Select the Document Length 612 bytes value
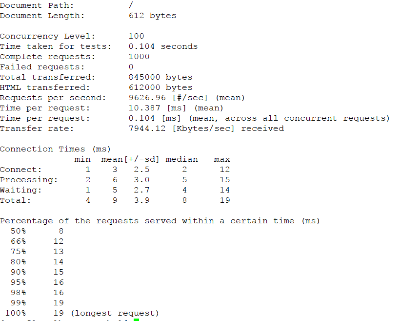 click(x=152, y=16)
